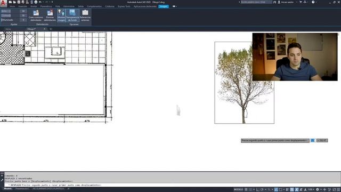Click the clean screen icon in status bar
The width and height of the screenshot is (341, 192).
(334, 190)
